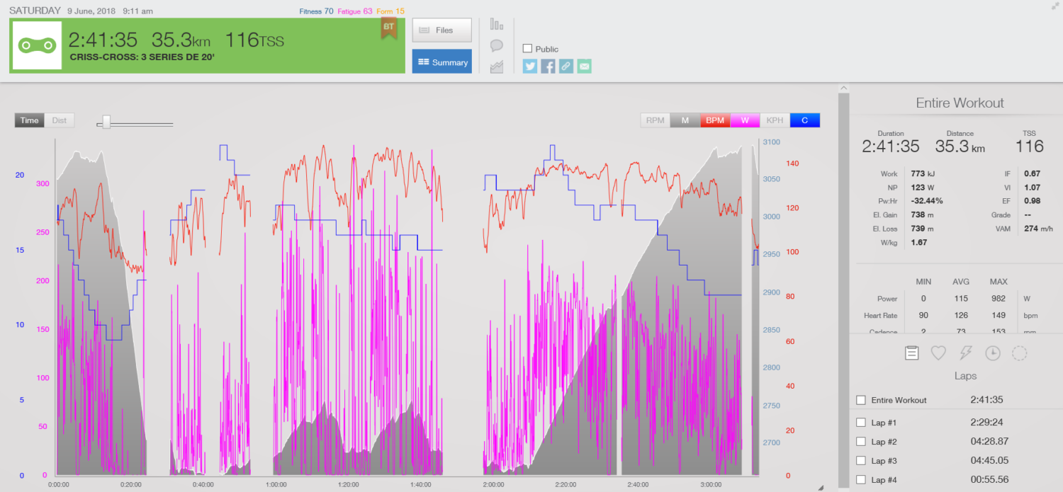The height and width of the screenshot is (492, 1063).
Task: Click the NP value 123 W
Action: pos(923,187)
